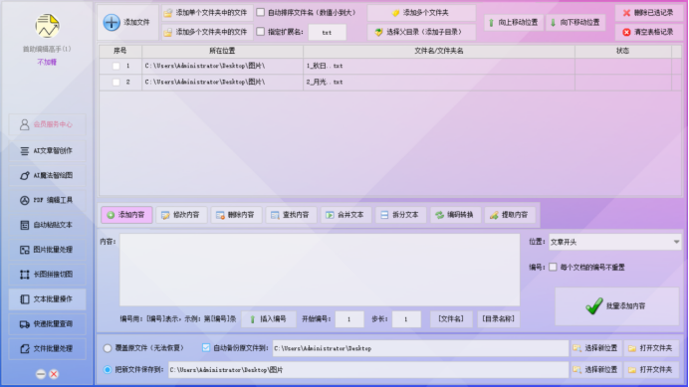Select 覆盖原文件 radio button
The width and height of the screenshot is (689, 387).
pos(108,348)
